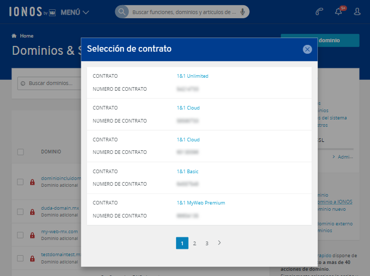
Task: Check the my-web-mx.com checkbox
Action: [20, 235]
